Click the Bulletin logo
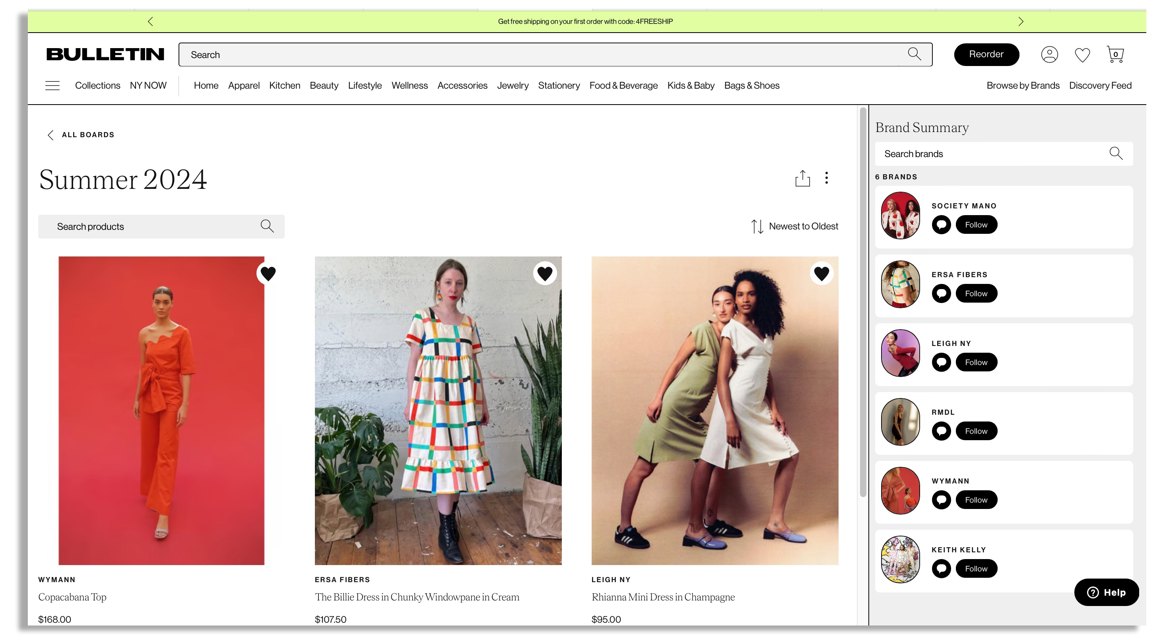The image size is (1165, 641). pyautogui.click(x=105, y=54)
